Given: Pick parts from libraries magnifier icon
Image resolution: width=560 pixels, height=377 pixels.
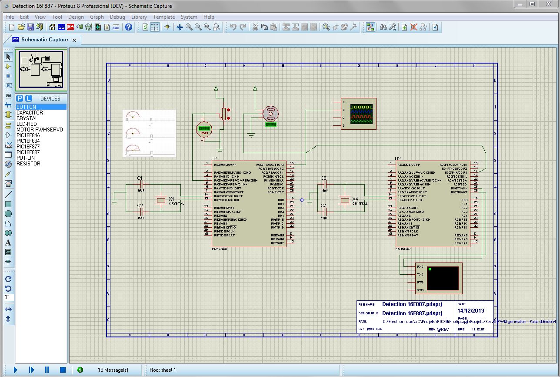Looking at the screenshot, I should [326, 27].
